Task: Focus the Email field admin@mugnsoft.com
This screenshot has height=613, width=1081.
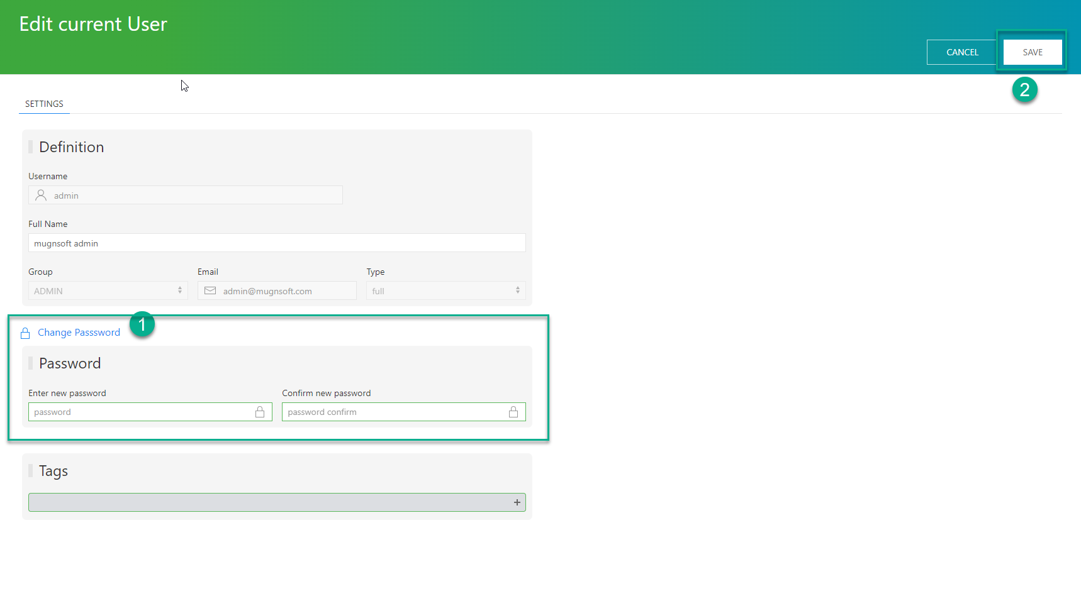Action: 277,290
